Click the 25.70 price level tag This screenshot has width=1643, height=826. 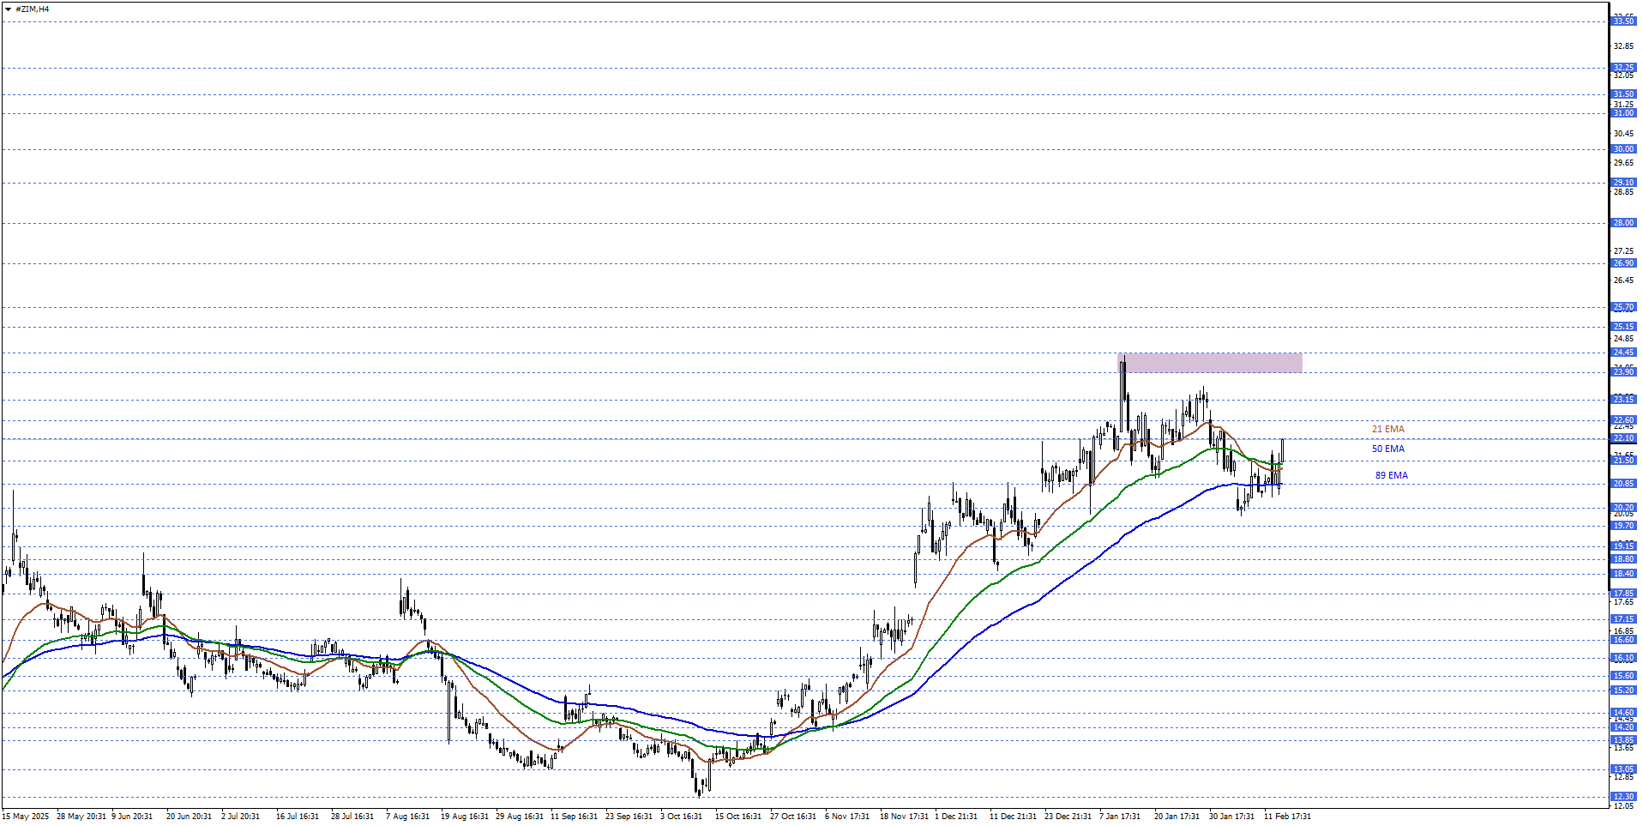click(1623, 307)
